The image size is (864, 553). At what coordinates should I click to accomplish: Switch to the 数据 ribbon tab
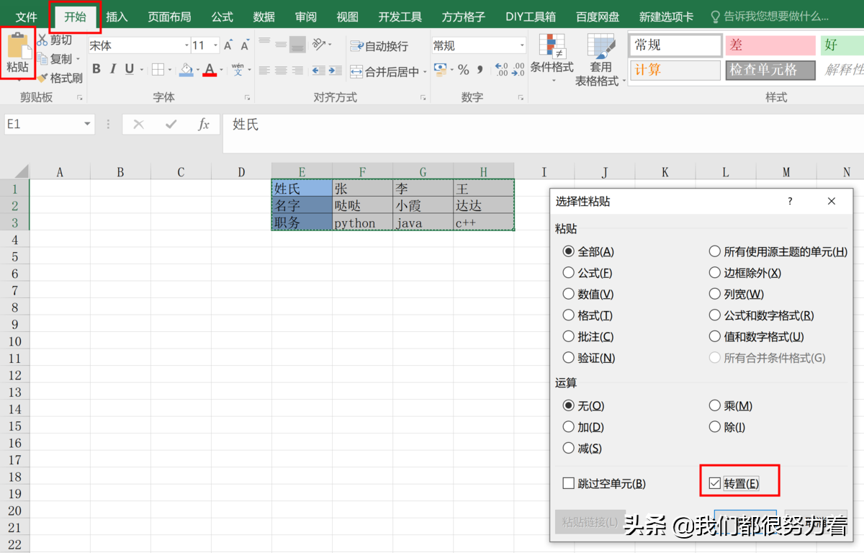coord(264,17)
